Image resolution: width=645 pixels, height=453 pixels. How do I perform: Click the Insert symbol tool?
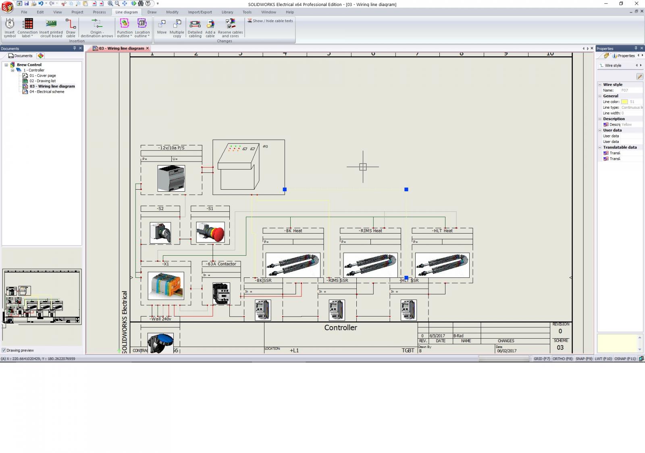coord(10,28)
